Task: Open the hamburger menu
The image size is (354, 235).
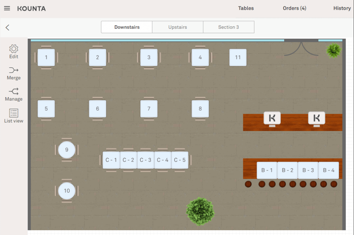Action: (7, 8)
